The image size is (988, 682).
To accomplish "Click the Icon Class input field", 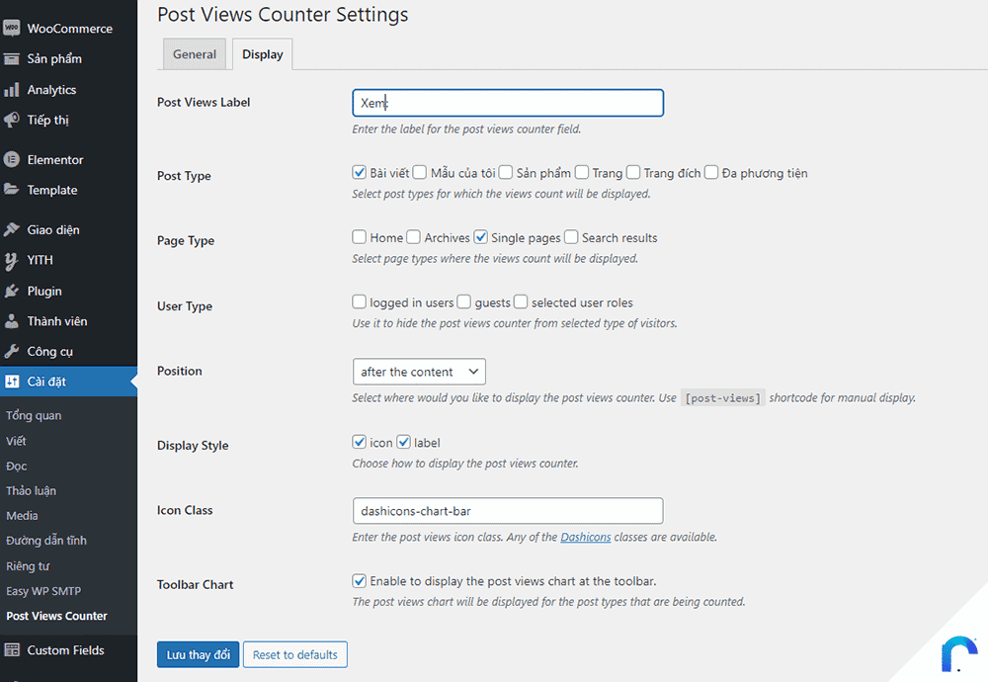I will (508, 511).
